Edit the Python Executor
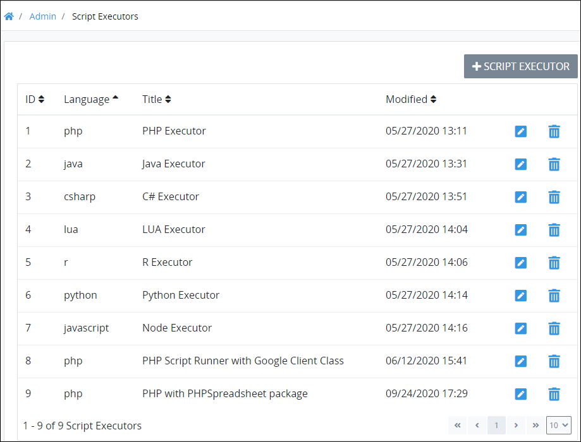Screen dimensions: 581x442 [520, 296]
